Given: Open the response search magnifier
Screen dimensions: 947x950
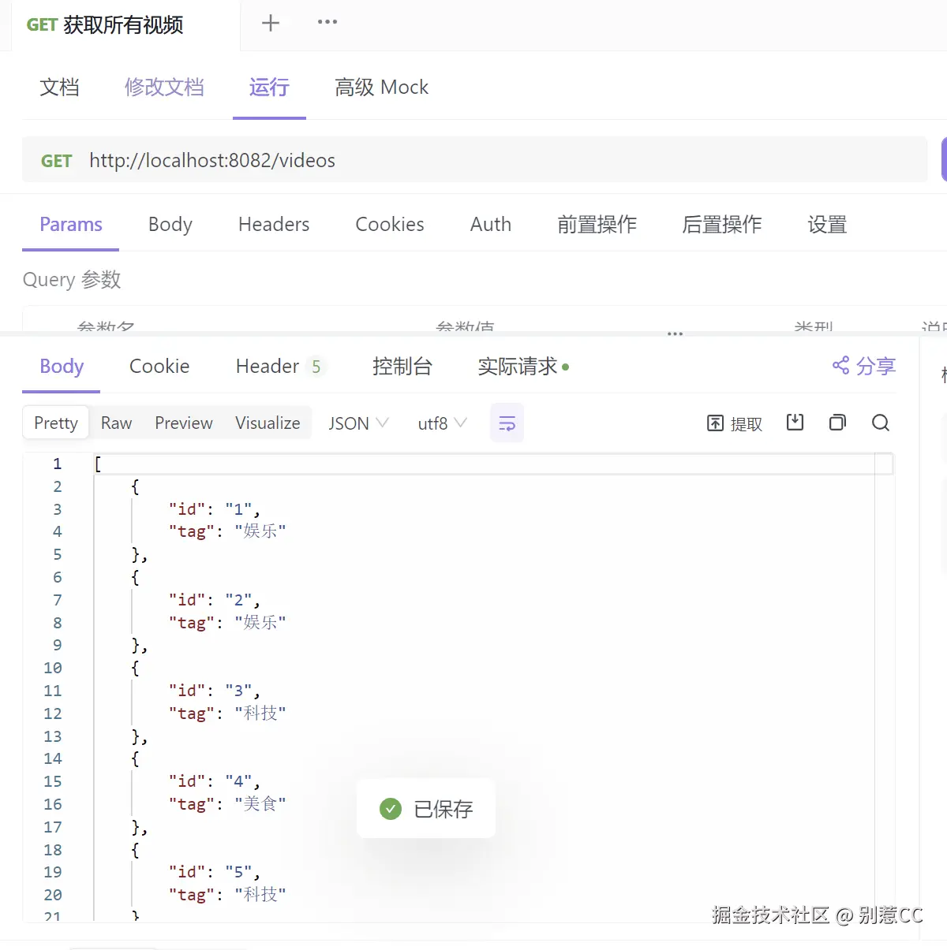Looking at the screenshot, I should tap(881, 423).
